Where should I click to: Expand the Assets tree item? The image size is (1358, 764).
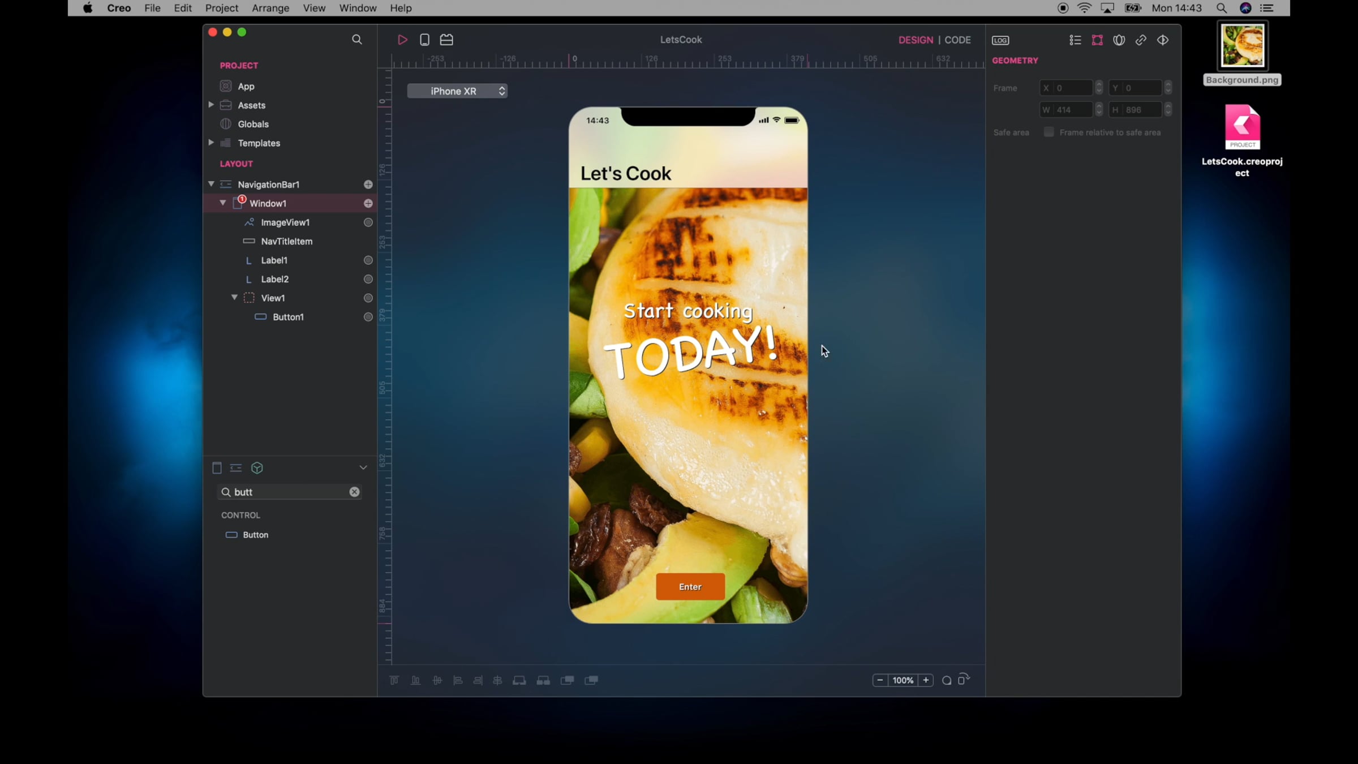[211, 105]
